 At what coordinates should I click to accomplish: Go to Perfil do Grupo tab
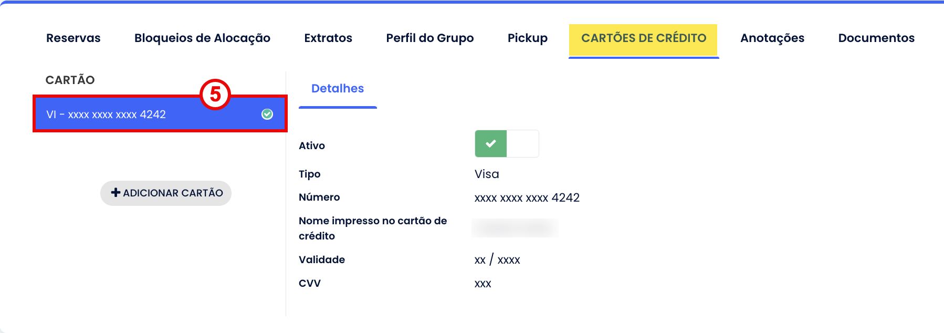coord(430,38)
